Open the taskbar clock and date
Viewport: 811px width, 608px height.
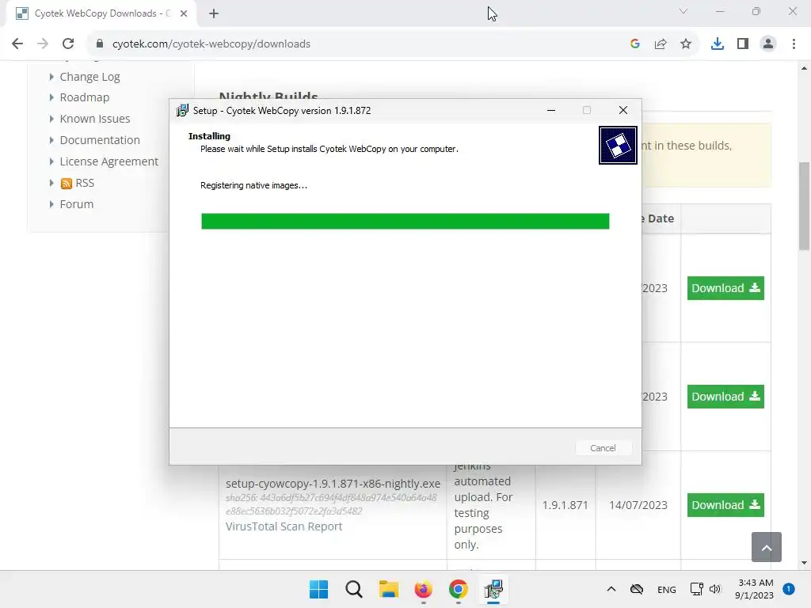pyautogui.click(x=755, y=589)
